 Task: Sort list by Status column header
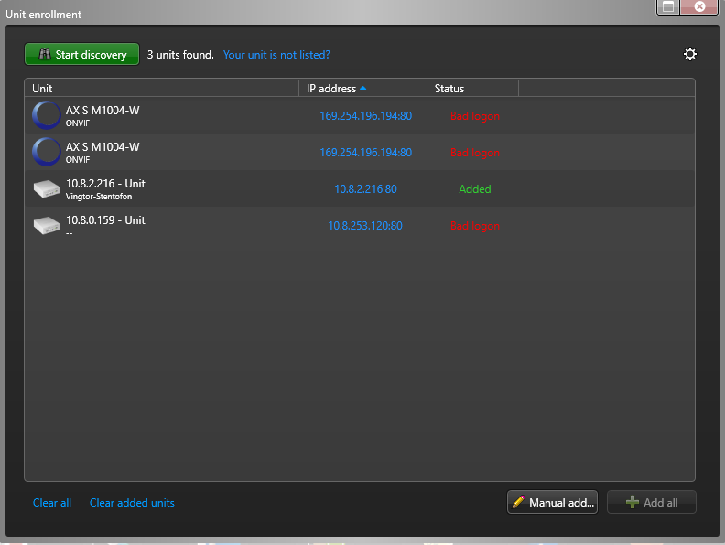tap(449, 89)
